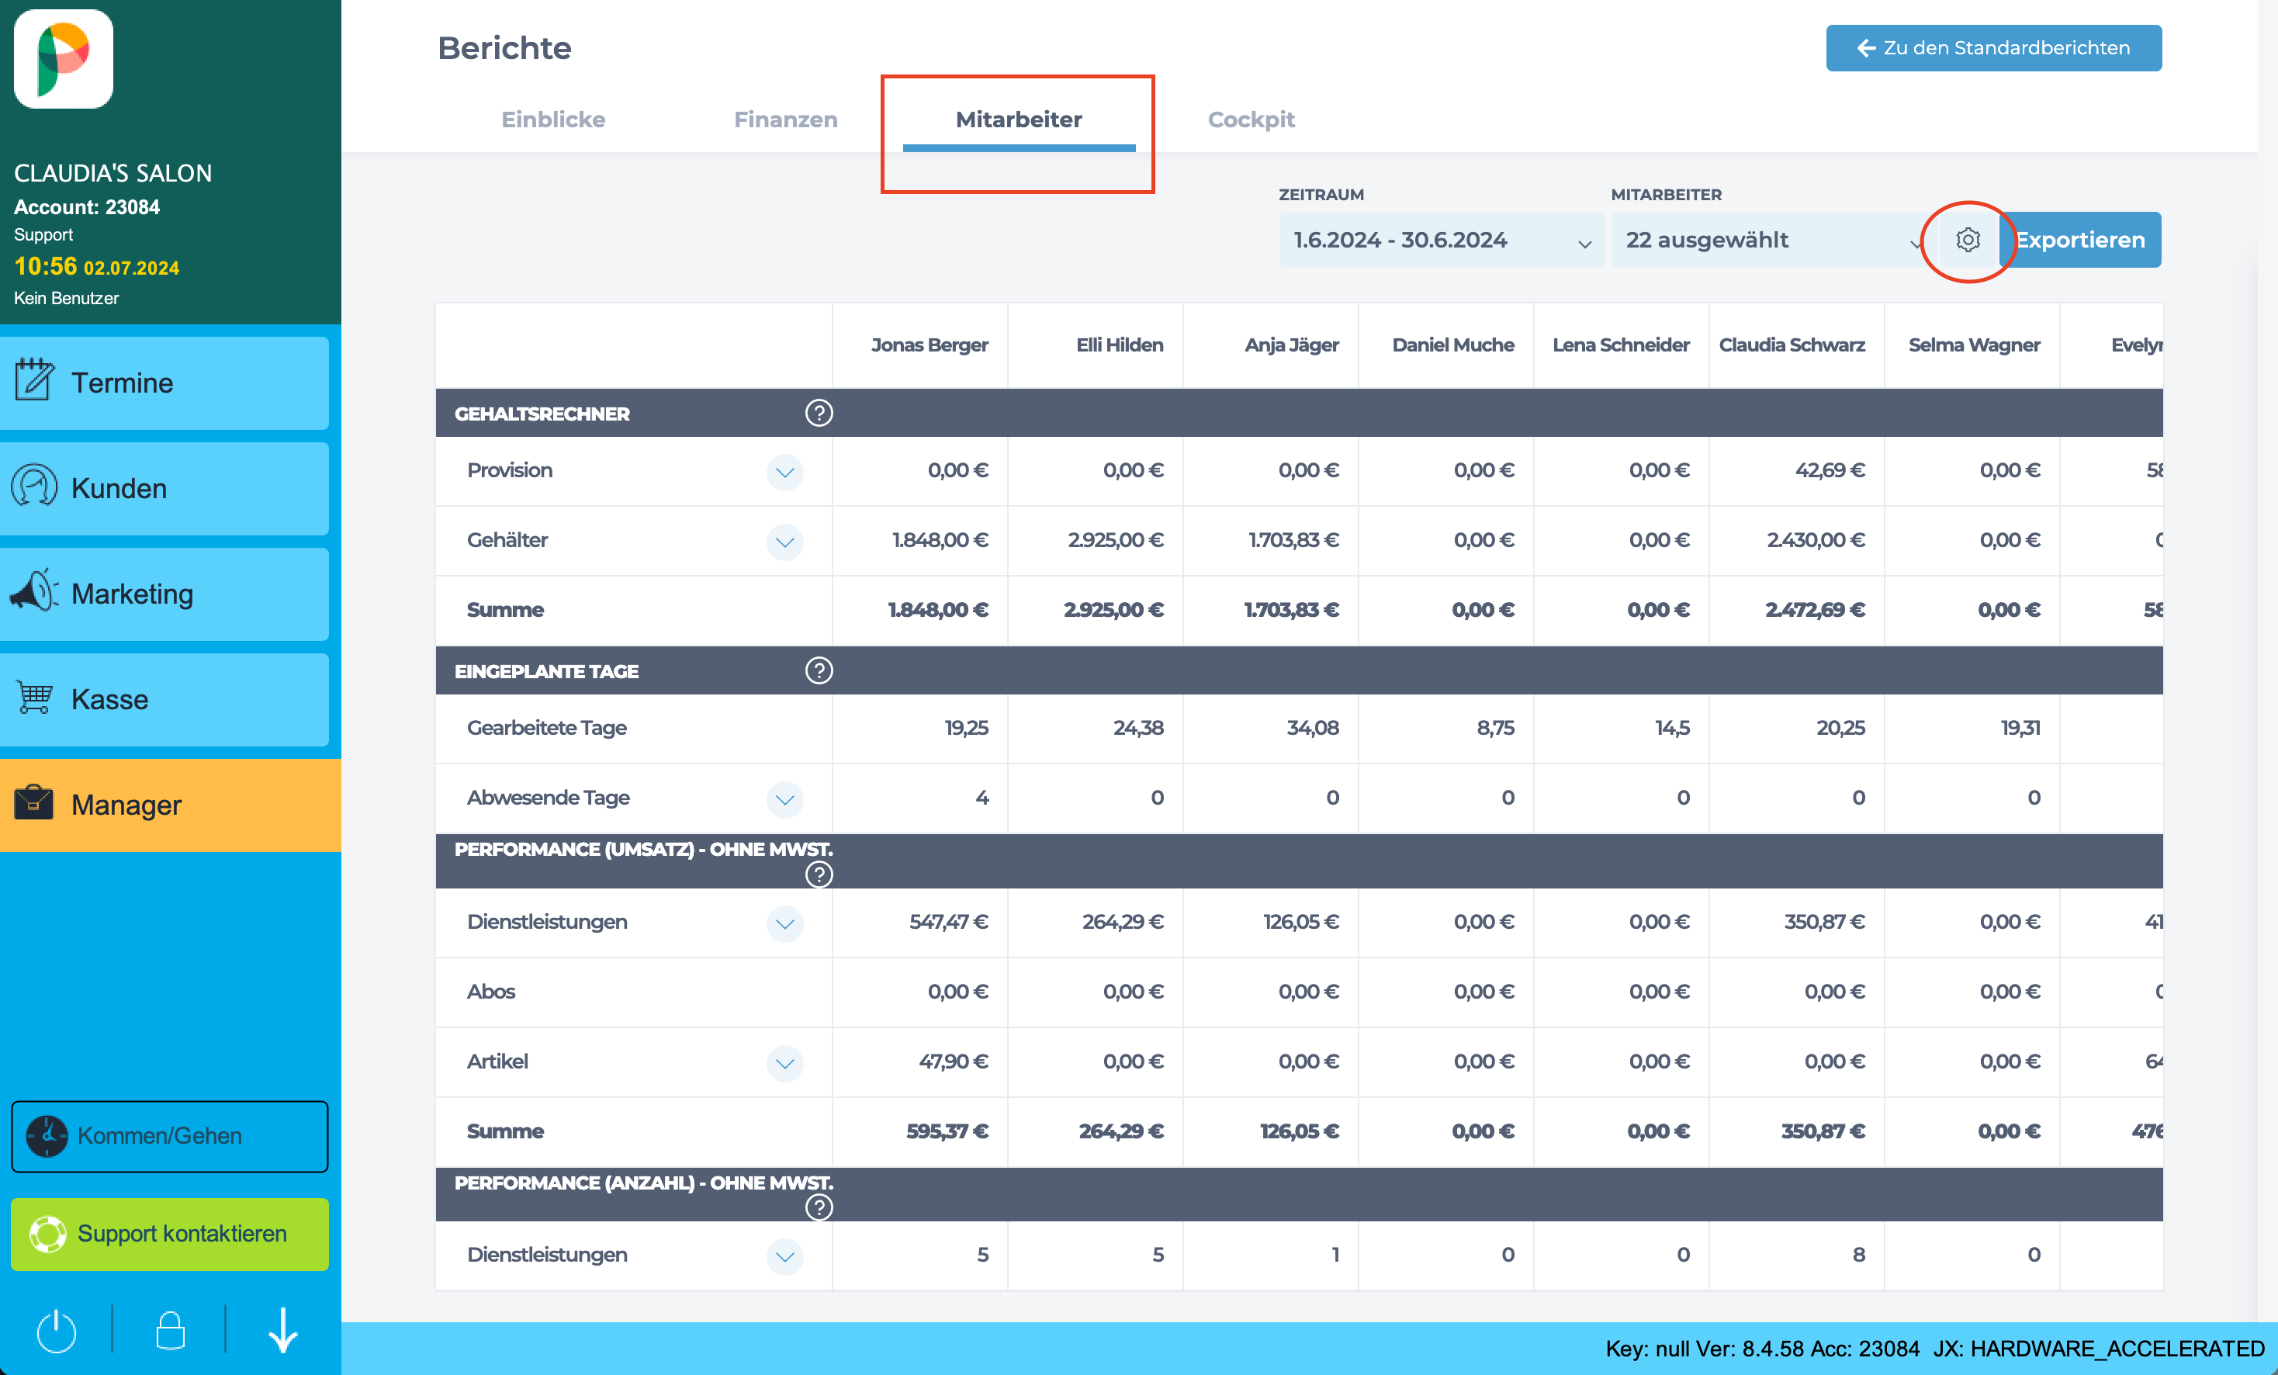Click the app logo in the sidebar
This screenshot has width=2278, height=1375.
coord(63,59)
